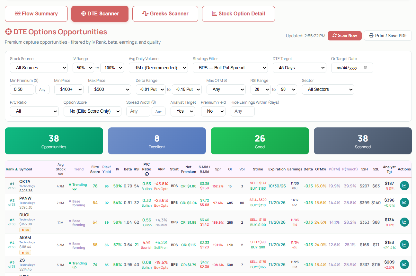Open the Max Price dropdown
The image size is (416, 276).
tap(110, 90)
